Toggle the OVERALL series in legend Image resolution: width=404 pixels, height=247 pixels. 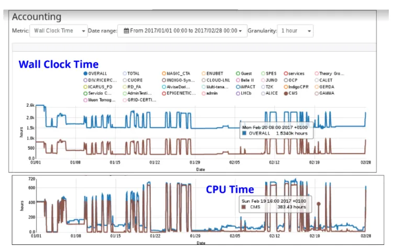[x=95, y=73]
